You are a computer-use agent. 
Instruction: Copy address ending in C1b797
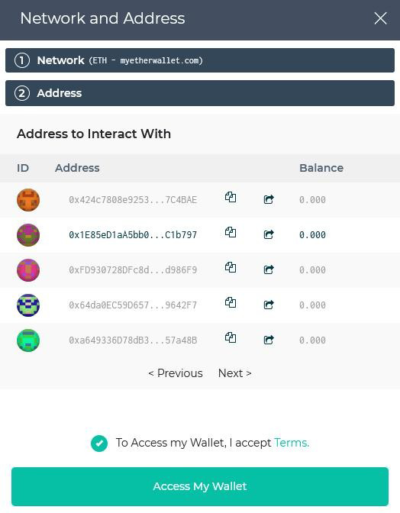coord(231,232)
